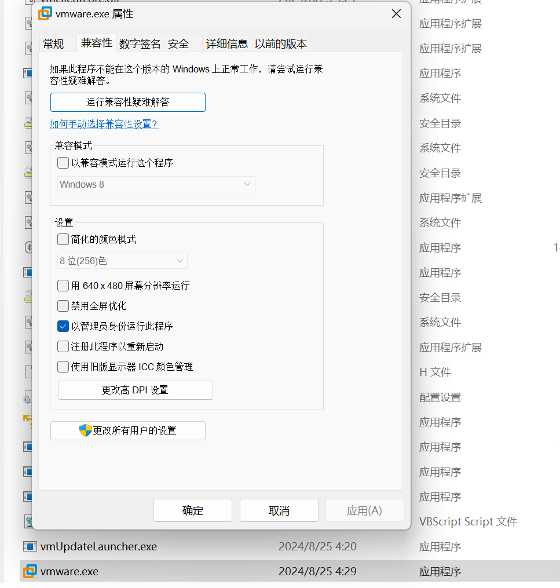Image resolution: width=560 pixels, height=588 pixels.
Task: Open the 更改高 DPI 设置 dialog
Action: tap(135, 390)
